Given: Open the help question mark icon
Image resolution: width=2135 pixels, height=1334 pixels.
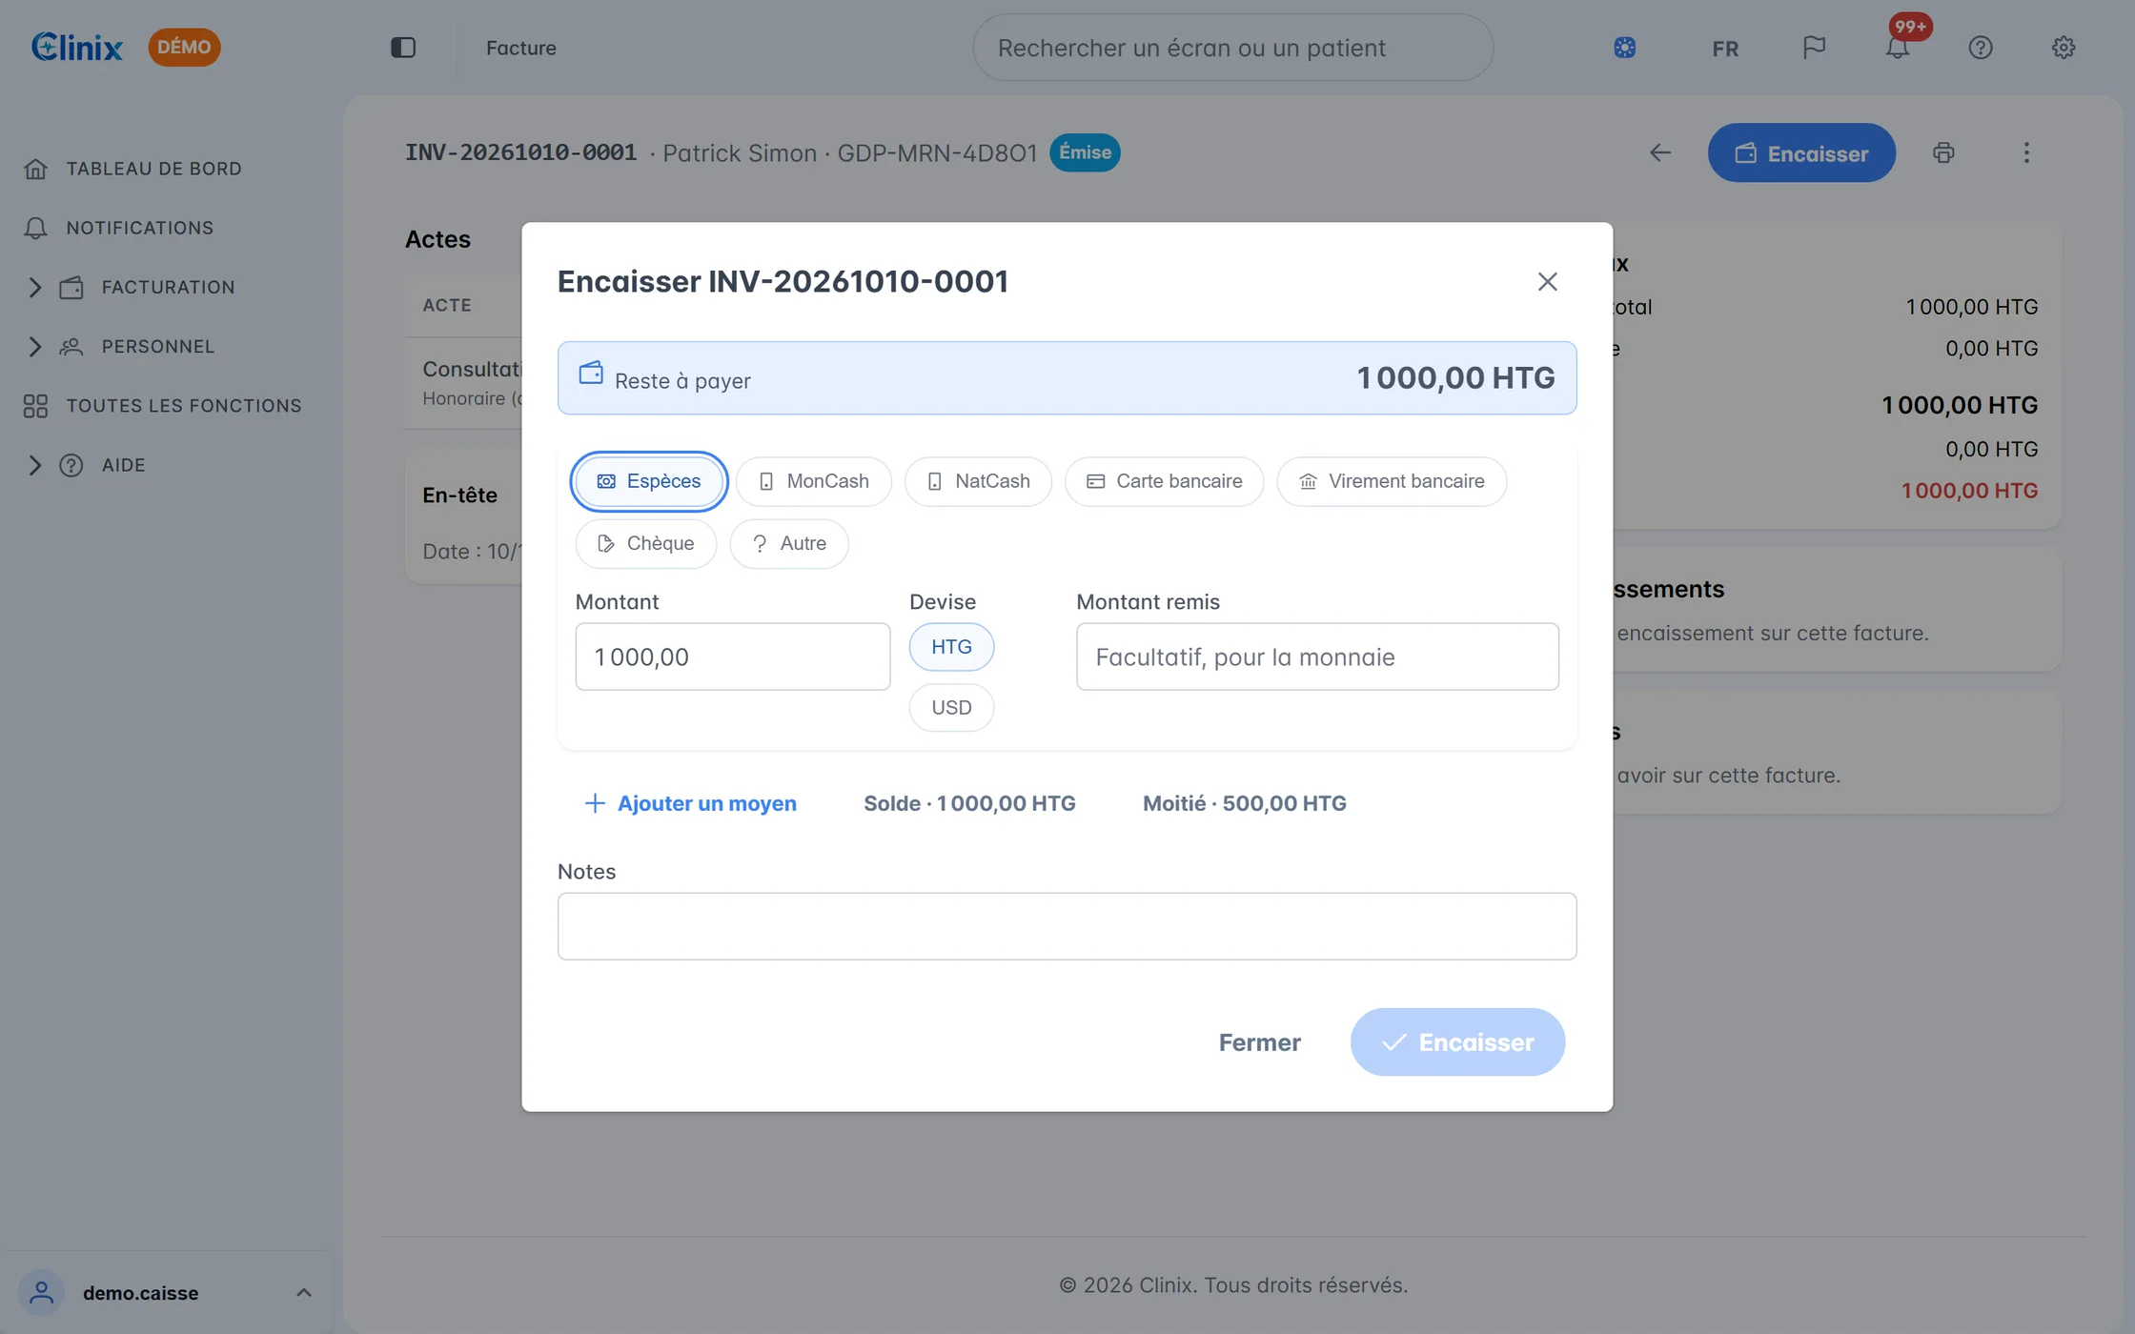Looking at the screenshot, I should tap(1981, 48).
